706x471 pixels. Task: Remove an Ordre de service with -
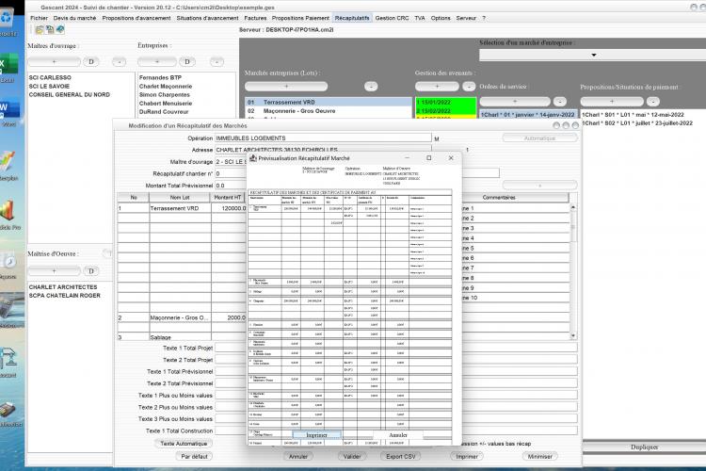560,102
